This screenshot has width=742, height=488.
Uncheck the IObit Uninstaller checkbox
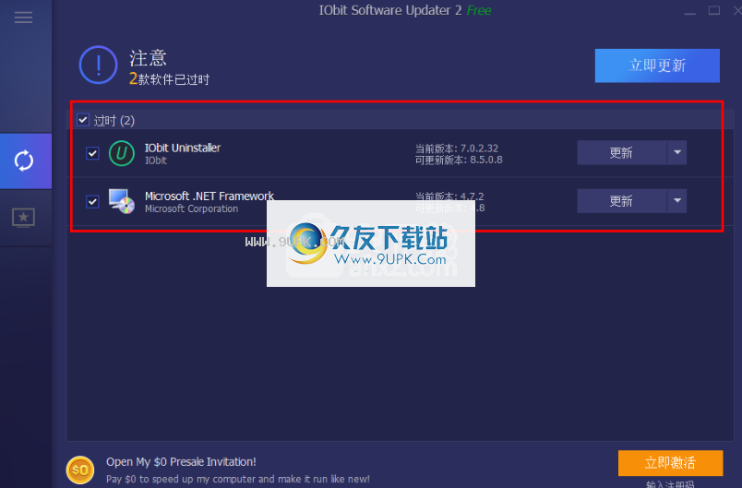[x=92, y=153]
